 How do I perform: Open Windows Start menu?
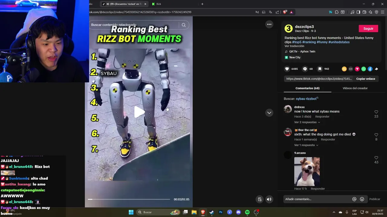131,212
